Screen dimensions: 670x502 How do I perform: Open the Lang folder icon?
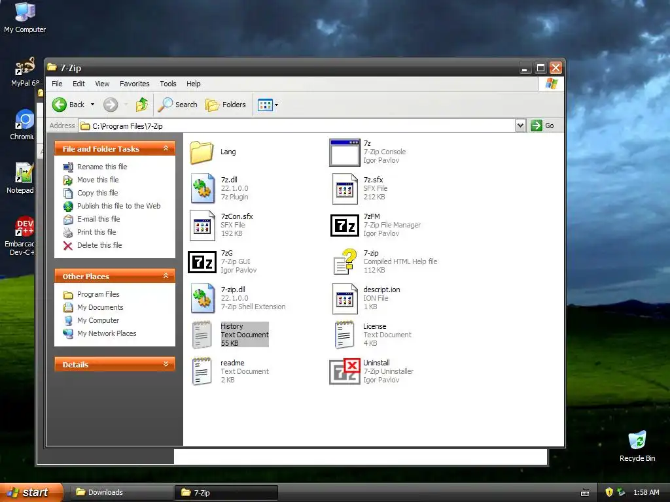[x=202, y=152]
